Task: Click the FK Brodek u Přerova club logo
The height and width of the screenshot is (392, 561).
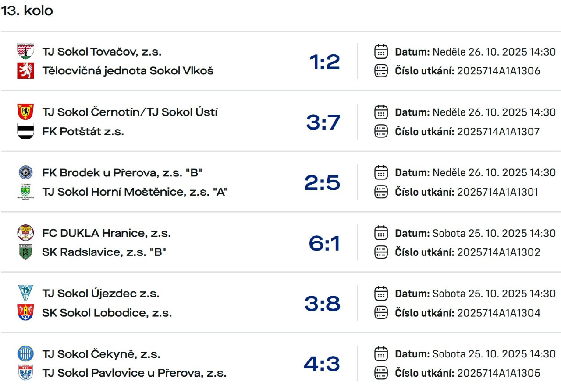Action: pyautogui.click(x=25, y=172)
